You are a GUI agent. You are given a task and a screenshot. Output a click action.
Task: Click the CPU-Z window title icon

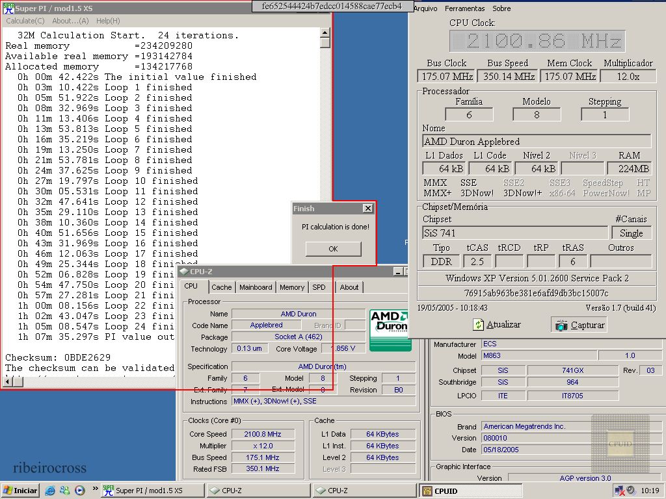(184, 272)
